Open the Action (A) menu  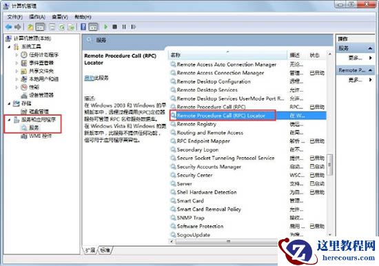(37, 17)
